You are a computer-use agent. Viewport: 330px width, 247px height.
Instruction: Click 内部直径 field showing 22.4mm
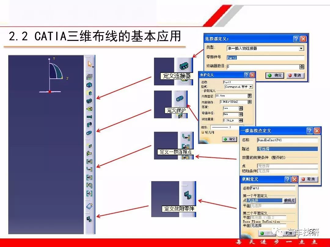click(x=232, y=96)
